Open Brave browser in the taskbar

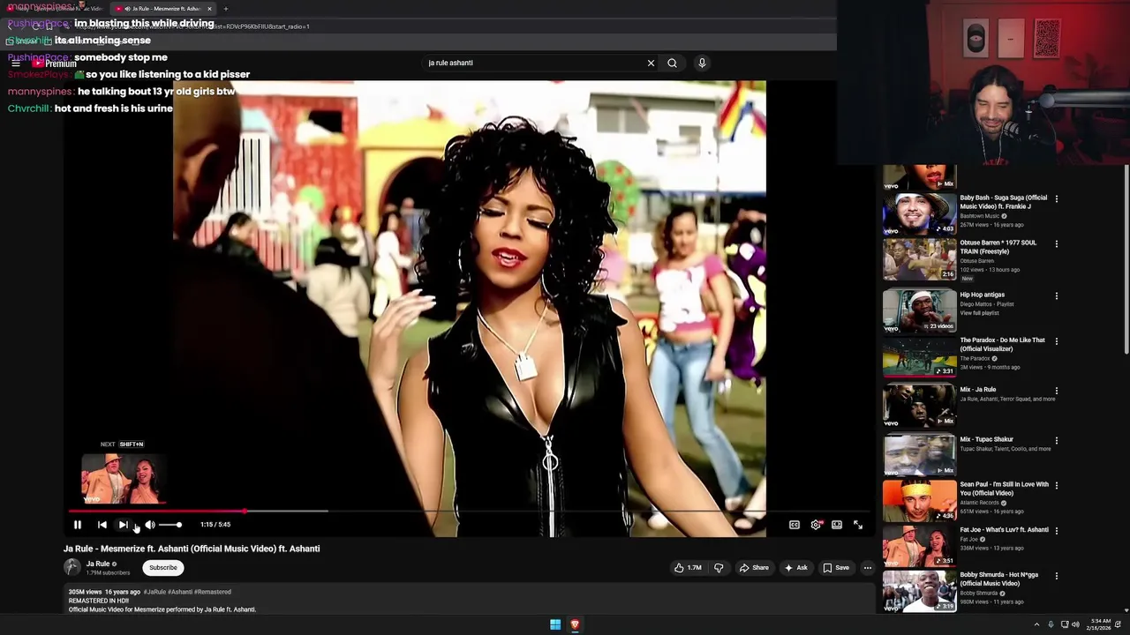pyautogui.click(x=575, y=624)
